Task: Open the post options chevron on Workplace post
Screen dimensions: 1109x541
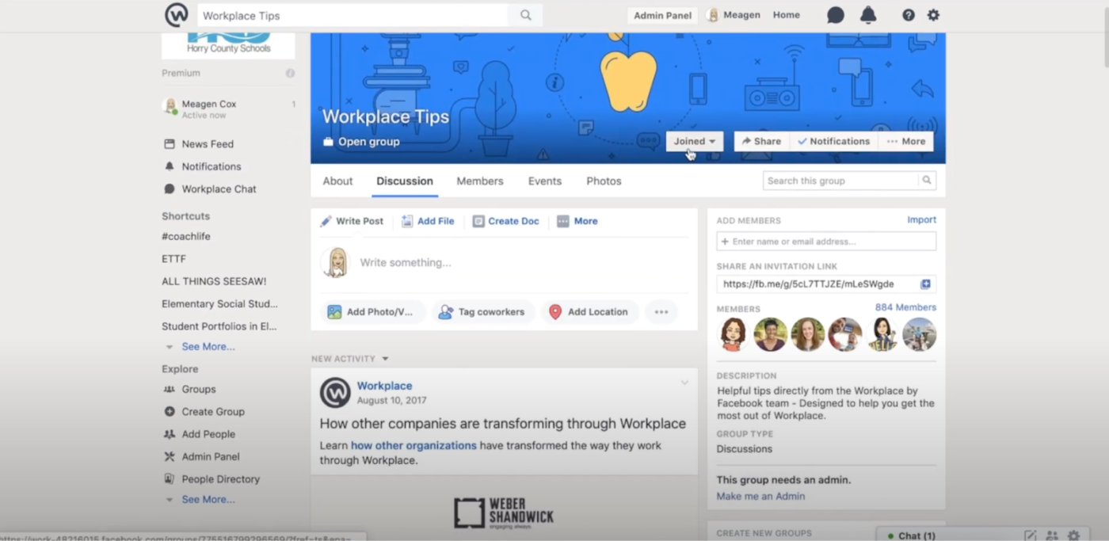Action: click(684, 383)
